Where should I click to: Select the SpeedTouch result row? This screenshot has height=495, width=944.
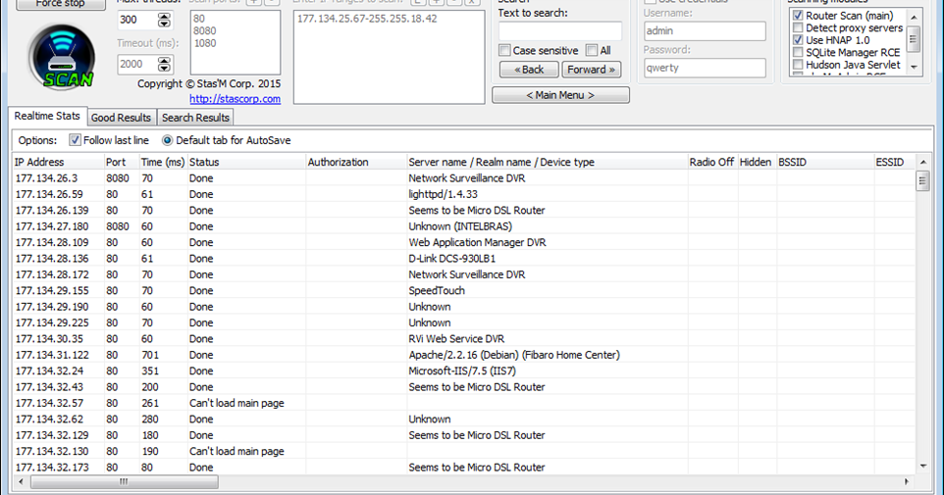[x=463, y=290]
